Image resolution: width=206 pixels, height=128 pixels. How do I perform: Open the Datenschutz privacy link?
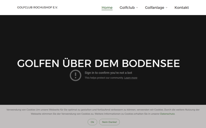tap(168, 114)
